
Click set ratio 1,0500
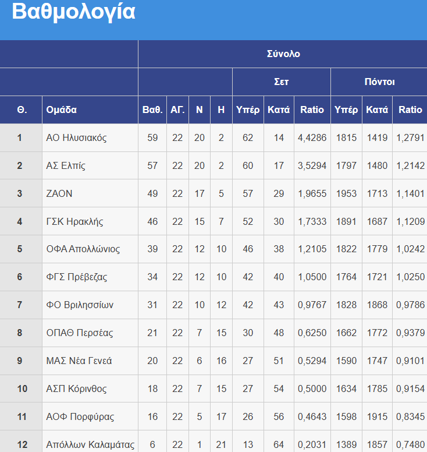[x=312, y=277]
